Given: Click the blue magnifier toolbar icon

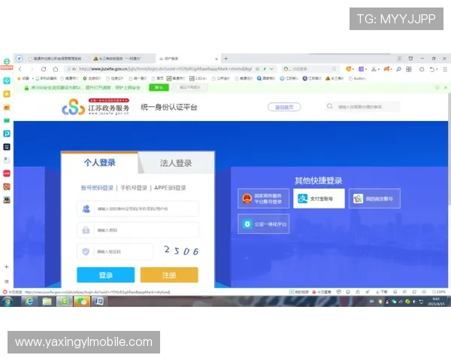Looking at the screenshot, I should click(x=398, y=69).
